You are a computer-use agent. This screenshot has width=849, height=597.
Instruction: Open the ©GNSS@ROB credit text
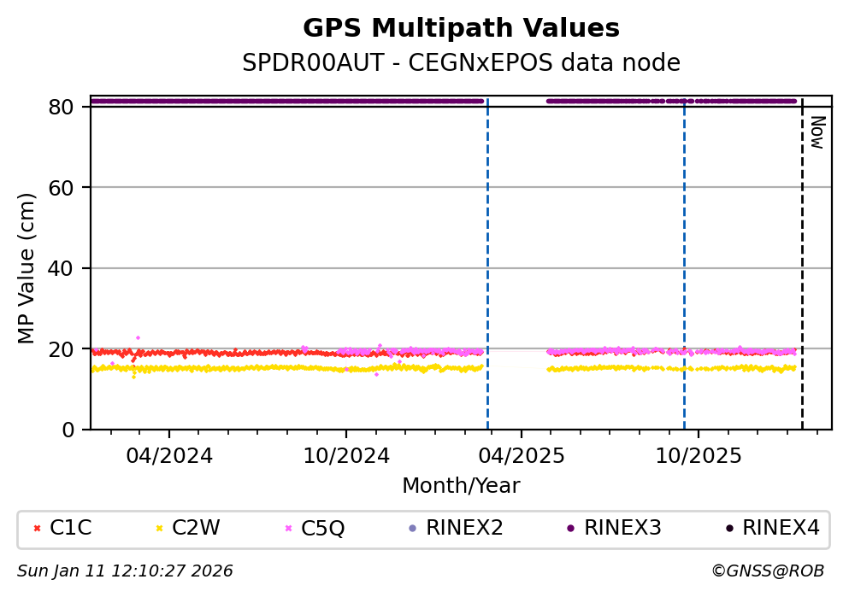(767, 571)
